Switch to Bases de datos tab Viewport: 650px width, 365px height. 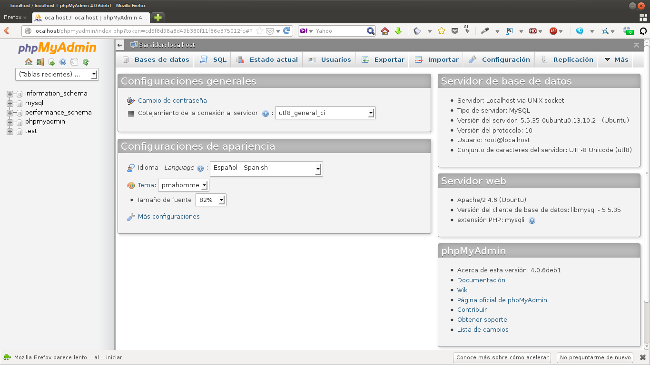[156, 59]
